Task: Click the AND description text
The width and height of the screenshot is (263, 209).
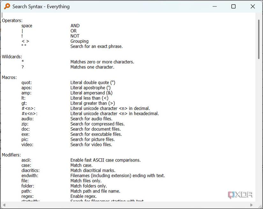Action: [75, 25]
